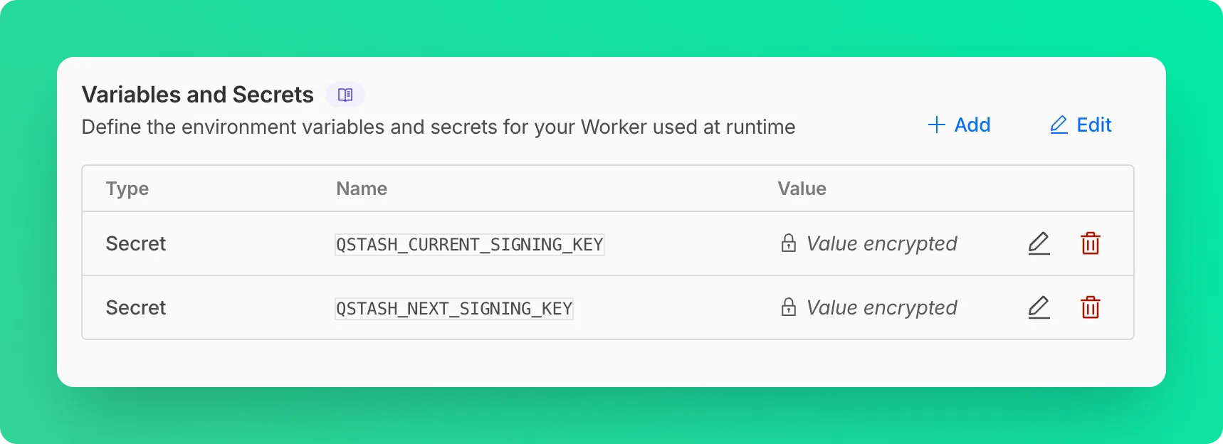
Task: Select the QSTASH_CURRENT_SIGNING_KEY name text
Action: click(x=470, y=245)
